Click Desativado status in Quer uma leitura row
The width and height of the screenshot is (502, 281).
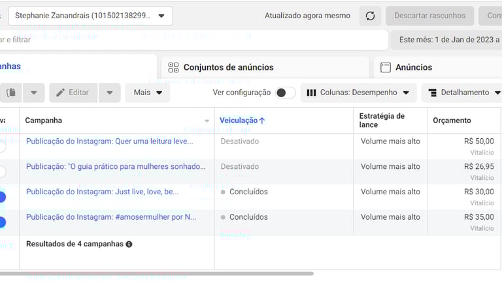(239, 141)
